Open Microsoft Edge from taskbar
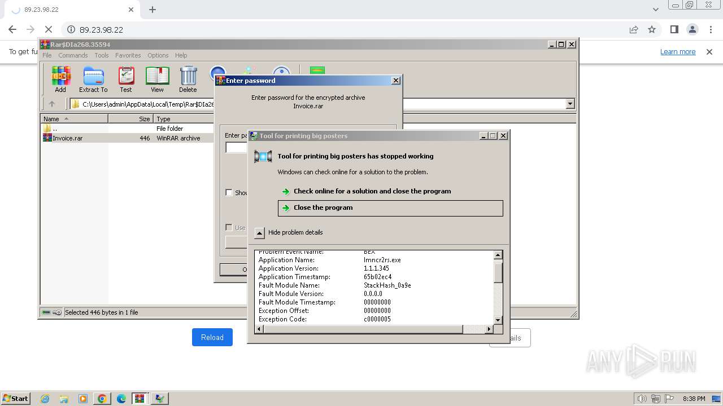 pyautogui.click(x=121, y=399)
